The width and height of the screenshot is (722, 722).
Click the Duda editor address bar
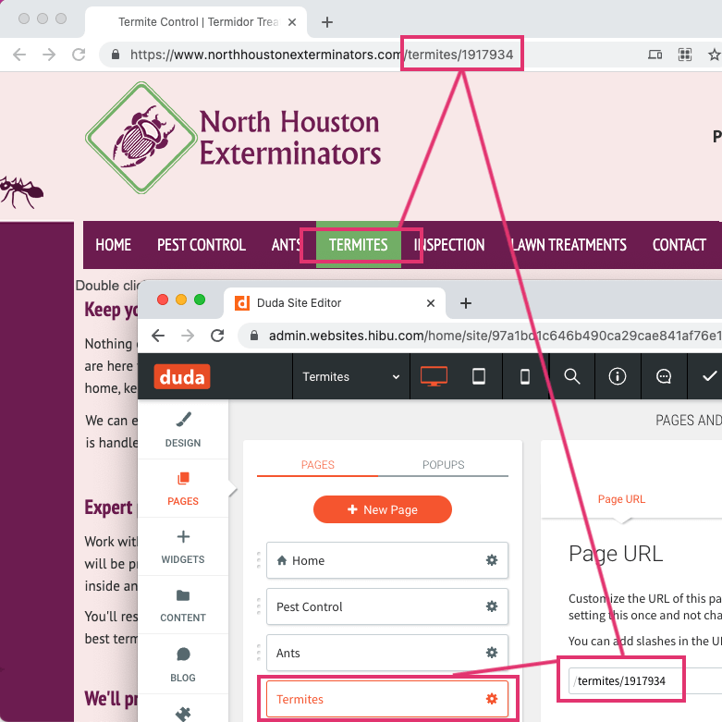(480, 336)
